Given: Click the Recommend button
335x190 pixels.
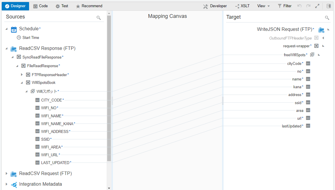Looking at the screenshot, I should 89,6.
